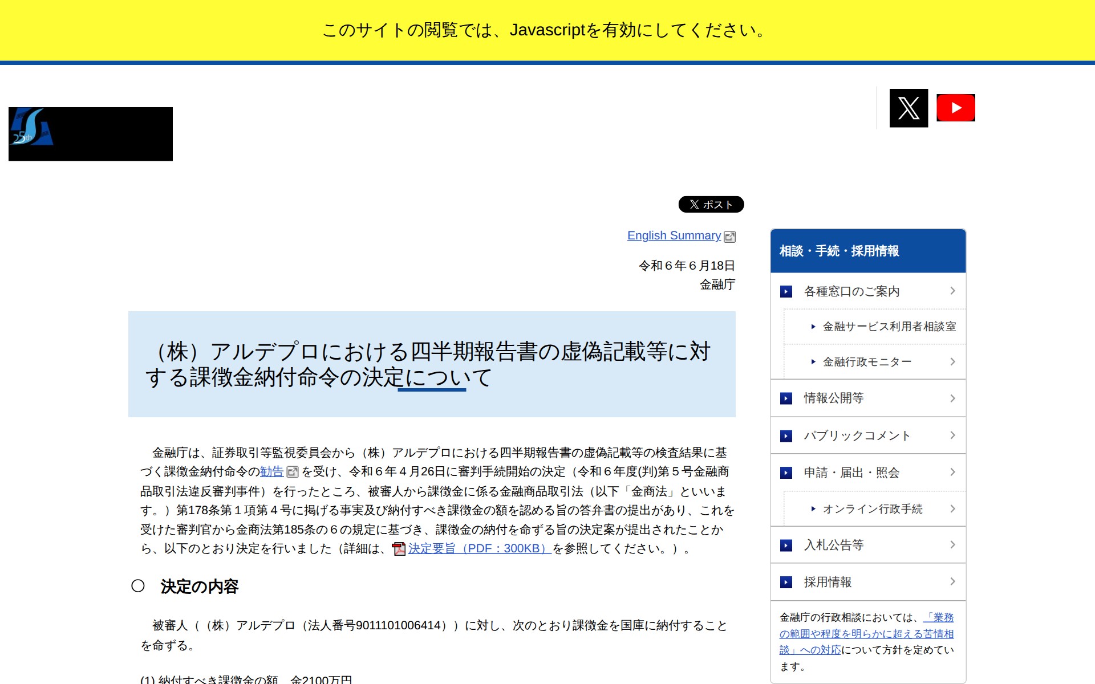Expand the パブリックコメント chevron

click(x=952, y=435)
